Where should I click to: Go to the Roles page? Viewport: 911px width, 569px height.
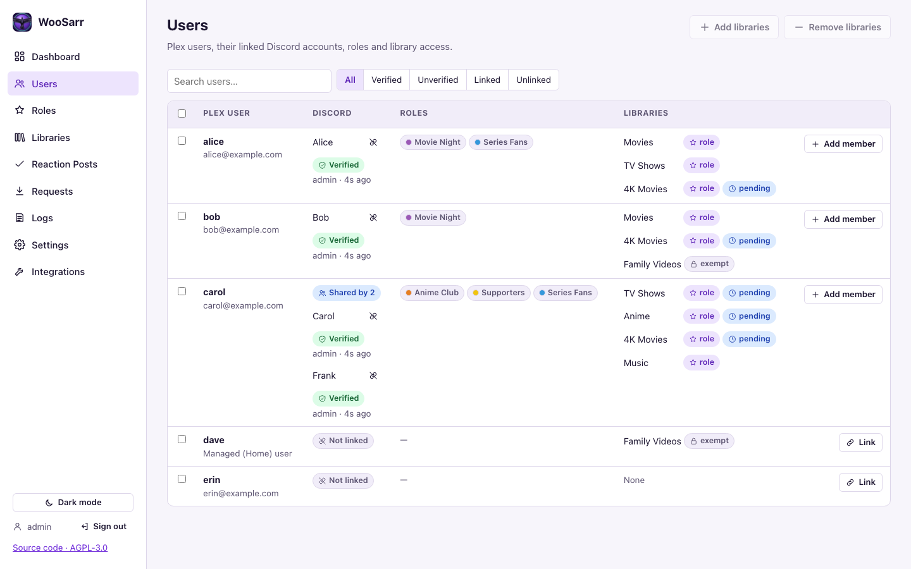click(73, 111)
